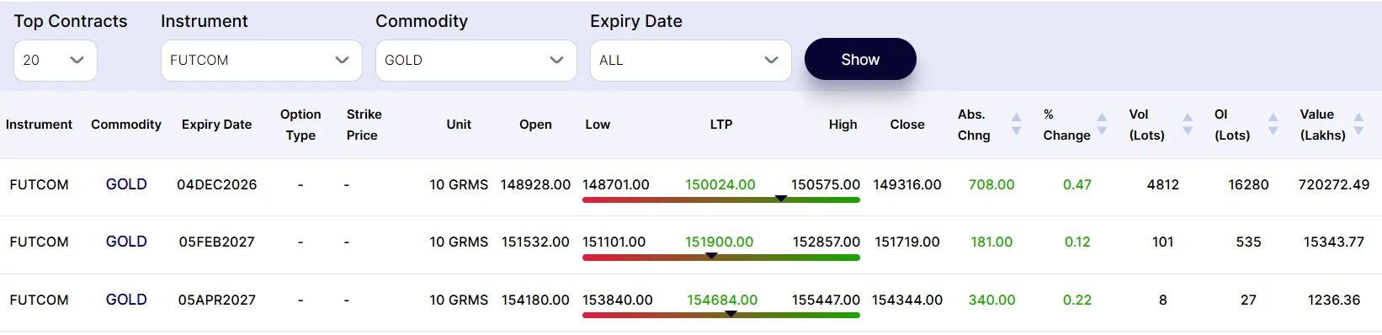Click the Expiry Date column header
Image resolution: width=1382 pixels, height=335 pixels.
point(216,125)
